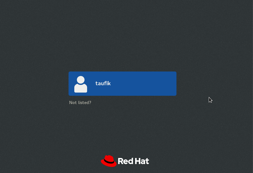
Task: Click "Not listed?" to enter another username
Action: tap(80, 102)
